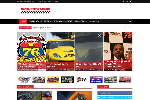Click the More Racing News heading
150x100 pixels.
pos(25,87)
